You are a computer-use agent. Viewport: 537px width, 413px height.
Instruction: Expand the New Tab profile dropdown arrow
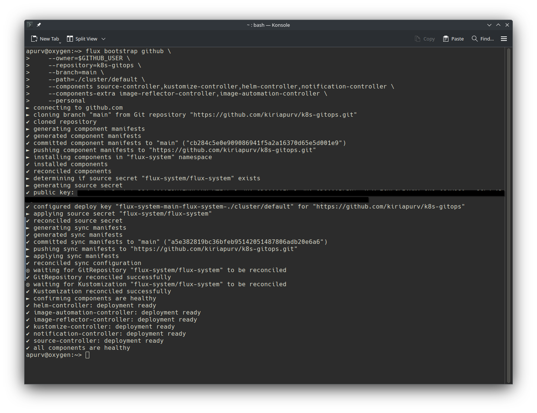coord(60,42)
